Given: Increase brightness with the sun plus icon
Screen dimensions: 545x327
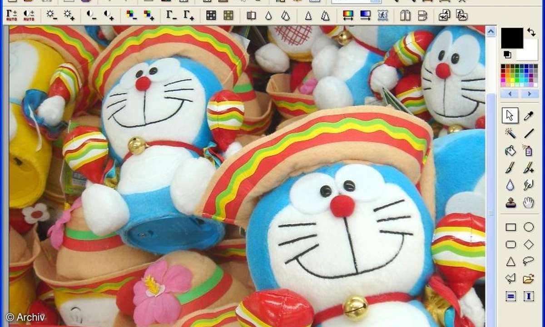Looking at the screenshot, I should 69,15.
